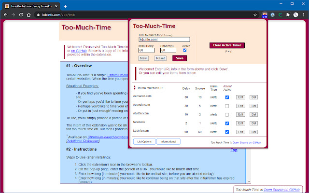Delete the twitter.com entry
309x193 pixels.
[253, 115]
